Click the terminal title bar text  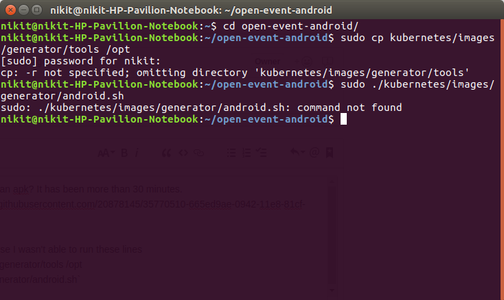[x=191, y=10]
